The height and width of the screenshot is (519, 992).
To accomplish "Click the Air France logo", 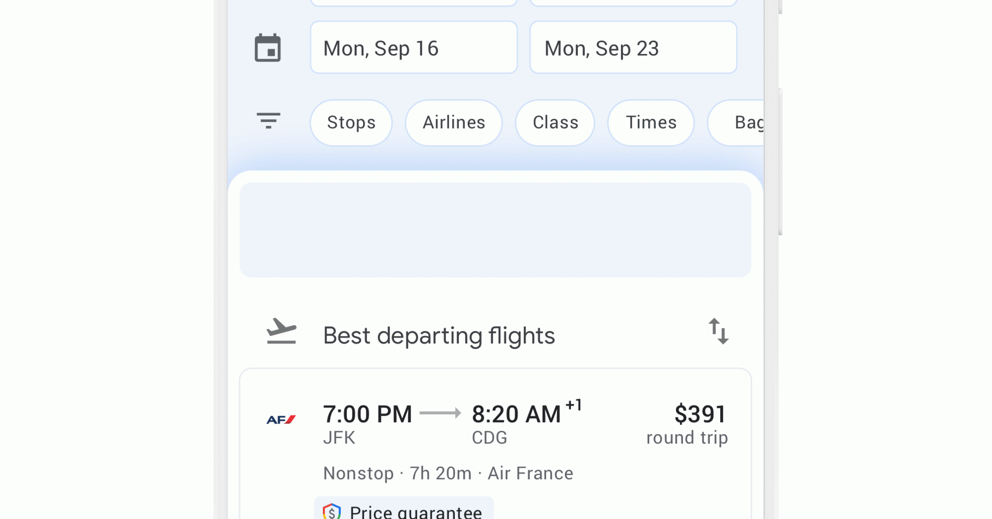I will click(281, 420).
